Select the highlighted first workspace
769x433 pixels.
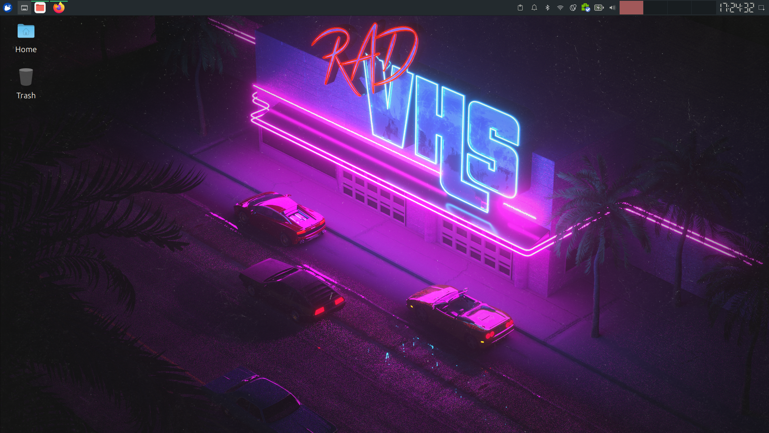(x=631, y=8)
